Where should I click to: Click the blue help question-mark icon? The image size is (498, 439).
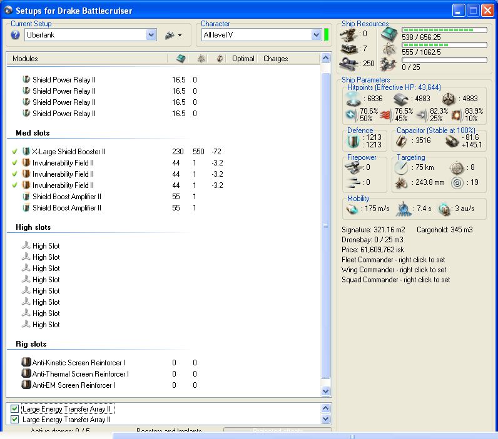pyautogui.click(x=15, y=35)
